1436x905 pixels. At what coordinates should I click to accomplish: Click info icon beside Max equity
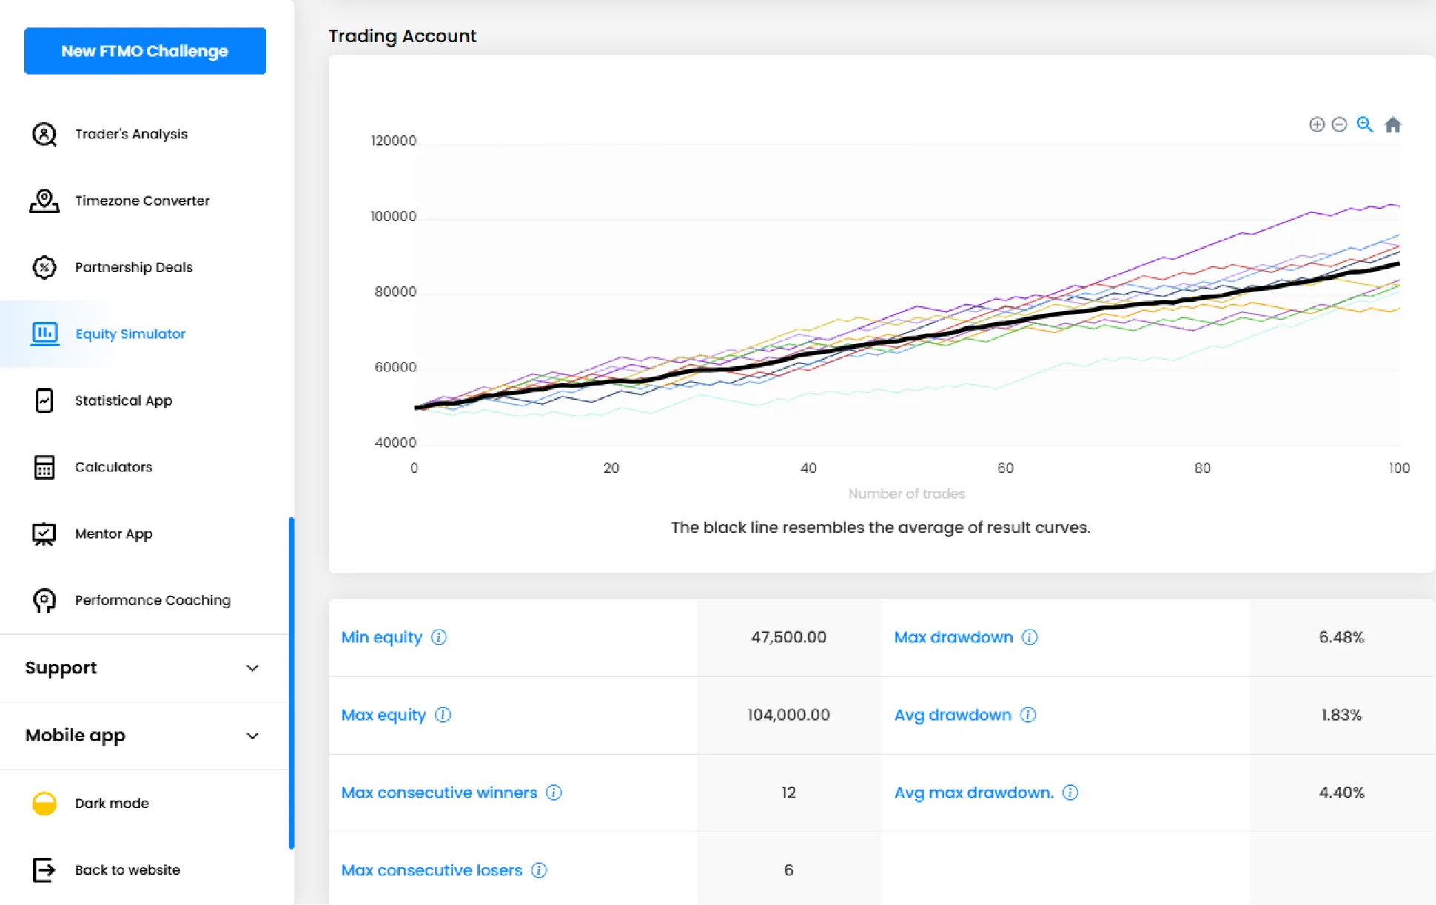(443, 715)
